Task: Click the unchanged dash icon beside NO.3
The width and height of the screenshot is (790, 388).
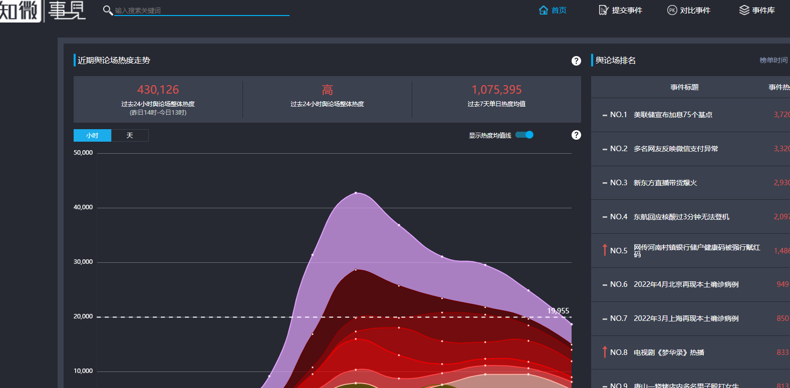Action: pos(605,183)
